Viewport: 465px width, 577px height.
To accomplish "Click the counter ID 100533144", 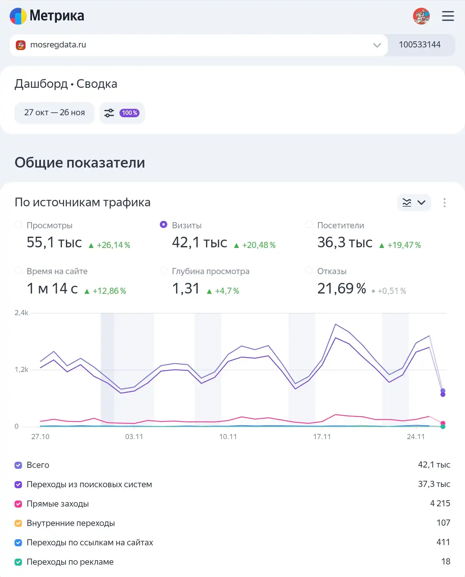I will [419, 45].
